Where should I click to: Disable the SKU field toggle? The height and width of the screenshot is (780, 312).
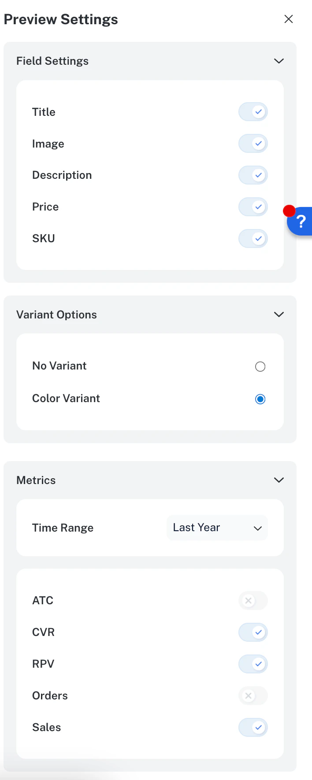(x=253, y=238)
